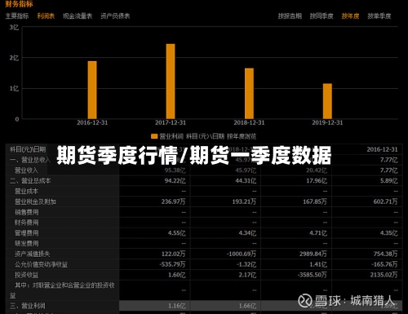The width and height of the screenshot is (408, 314).
Task: Click the 5.89亿 total cost cell
Action: (389, 181)
